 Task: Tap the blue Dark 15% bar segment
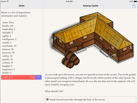click(39, 77)
